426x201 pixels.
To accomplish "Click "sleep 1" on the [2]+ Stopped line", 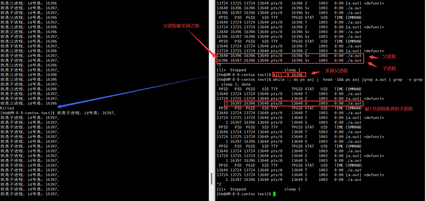I will (x=292, y=189).
